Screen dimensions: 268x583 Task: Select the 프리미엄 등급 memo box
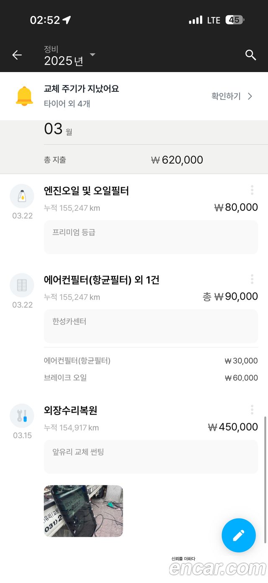151,237
